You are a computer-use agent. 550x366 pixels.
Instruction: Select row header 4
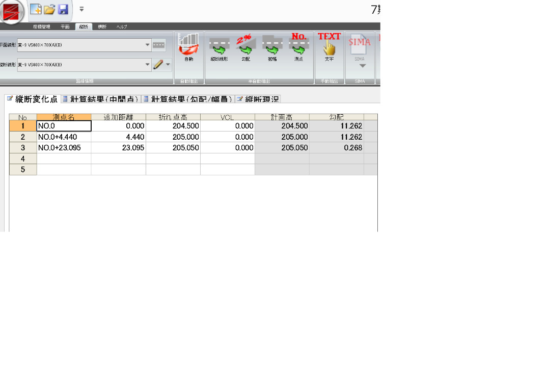pos(23,159)
